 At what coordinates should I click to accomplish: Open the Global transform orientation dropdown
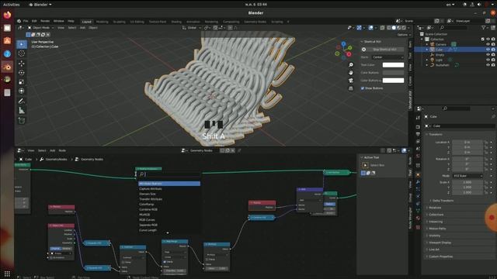pos(192,28)
